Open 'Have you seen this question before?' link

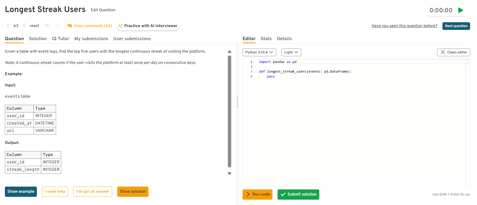[404, 26]
